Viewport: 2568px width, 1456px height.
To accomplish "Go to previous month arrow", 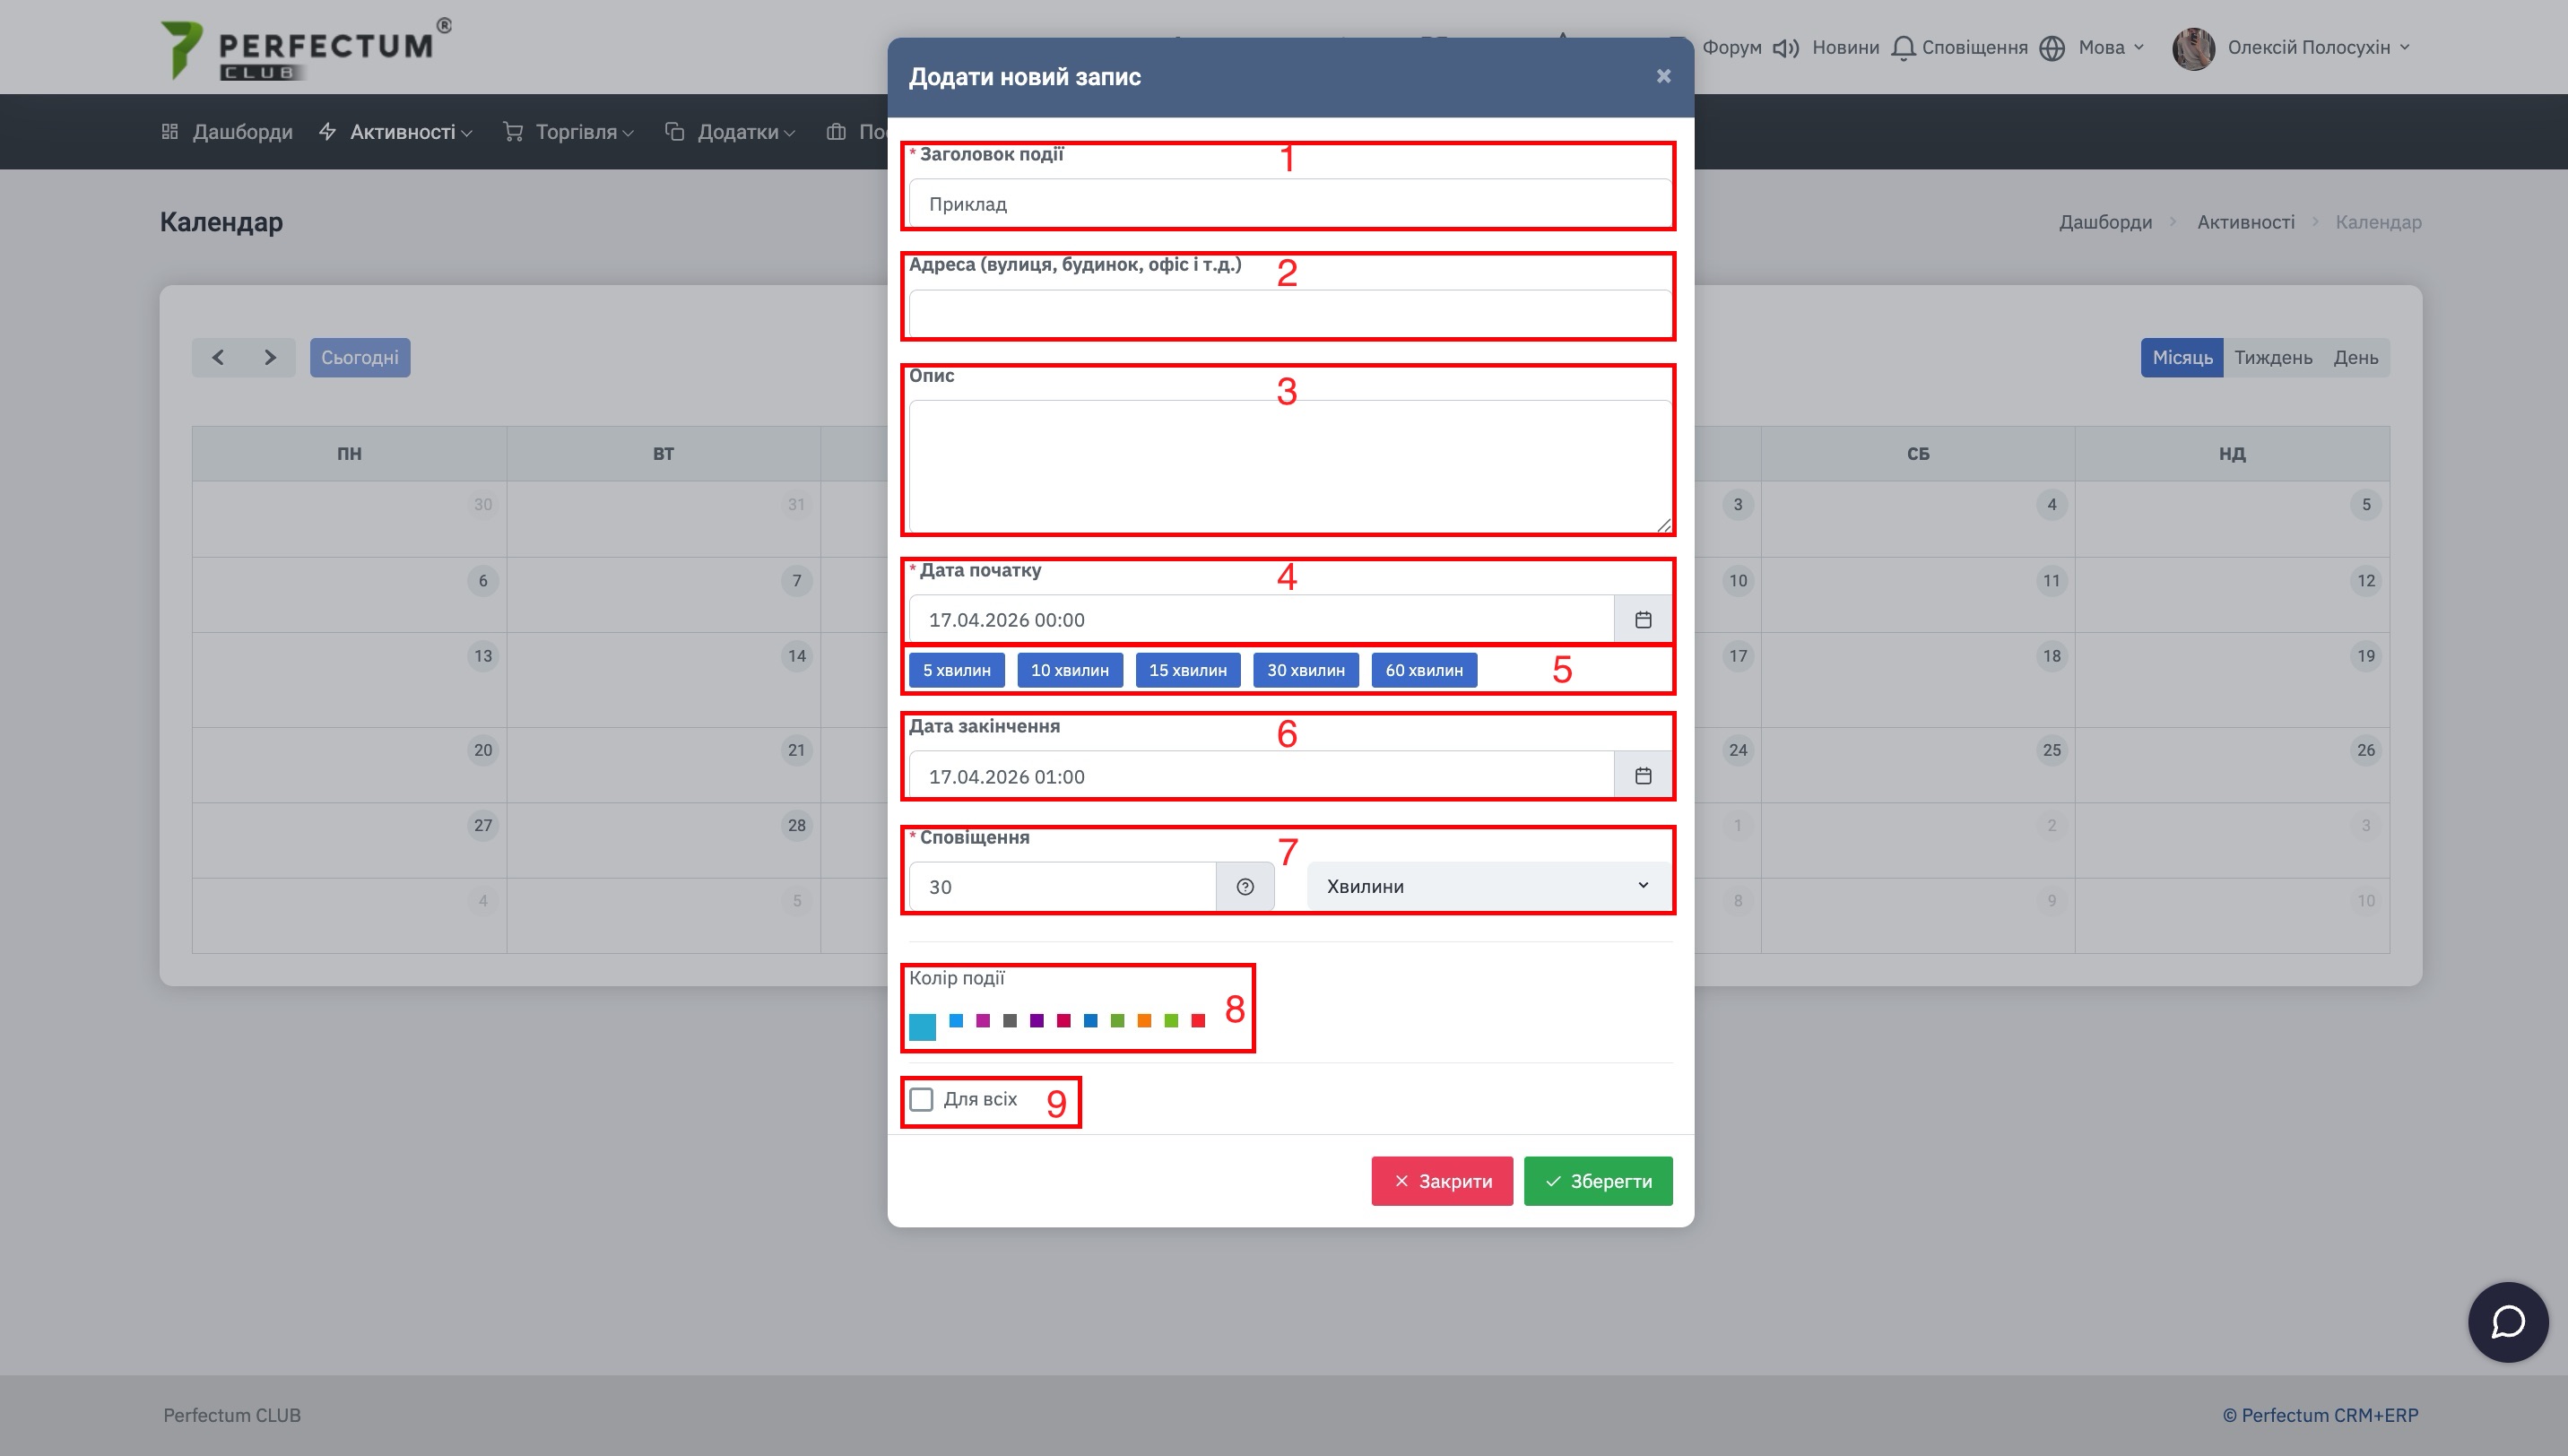I will click(218, 358).
